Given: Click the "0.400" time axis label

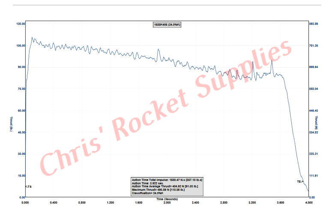Looking at the screenshot, I should (54, 202).
